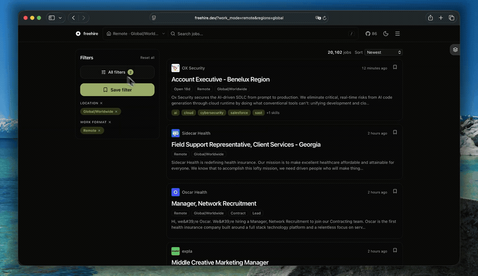Open Safari sidebar options chevron
This screenshot has height=276, width=478.
click(x=60, y=18)
